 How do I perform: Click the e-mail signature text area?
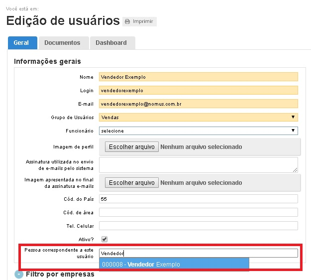point(199,165)
